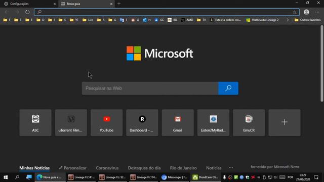Close the Configurações tab
Screen dimensions: 324x182
click(x=55, y=4)
